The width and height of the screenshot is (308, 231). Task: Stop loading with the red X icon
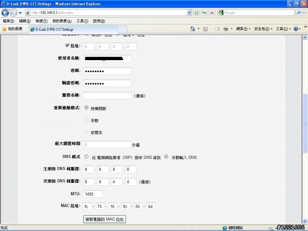212,13
